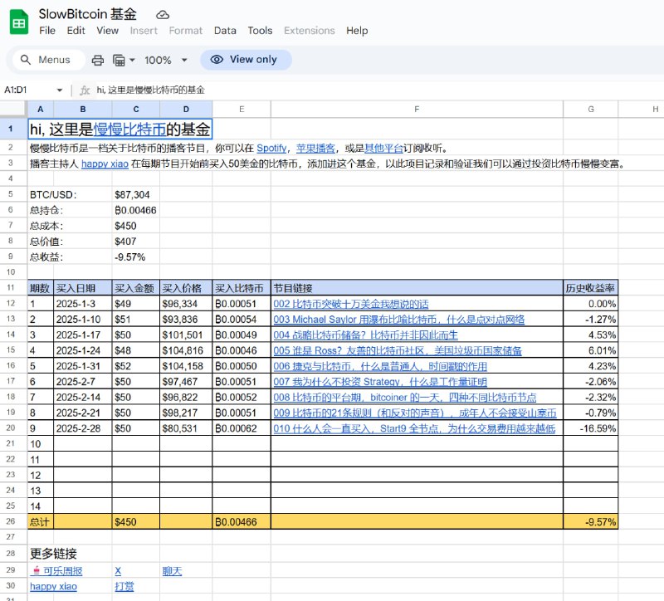The image size is (664, 601).
Task: Open the X link under 更多链接
Action: [116, 570]
